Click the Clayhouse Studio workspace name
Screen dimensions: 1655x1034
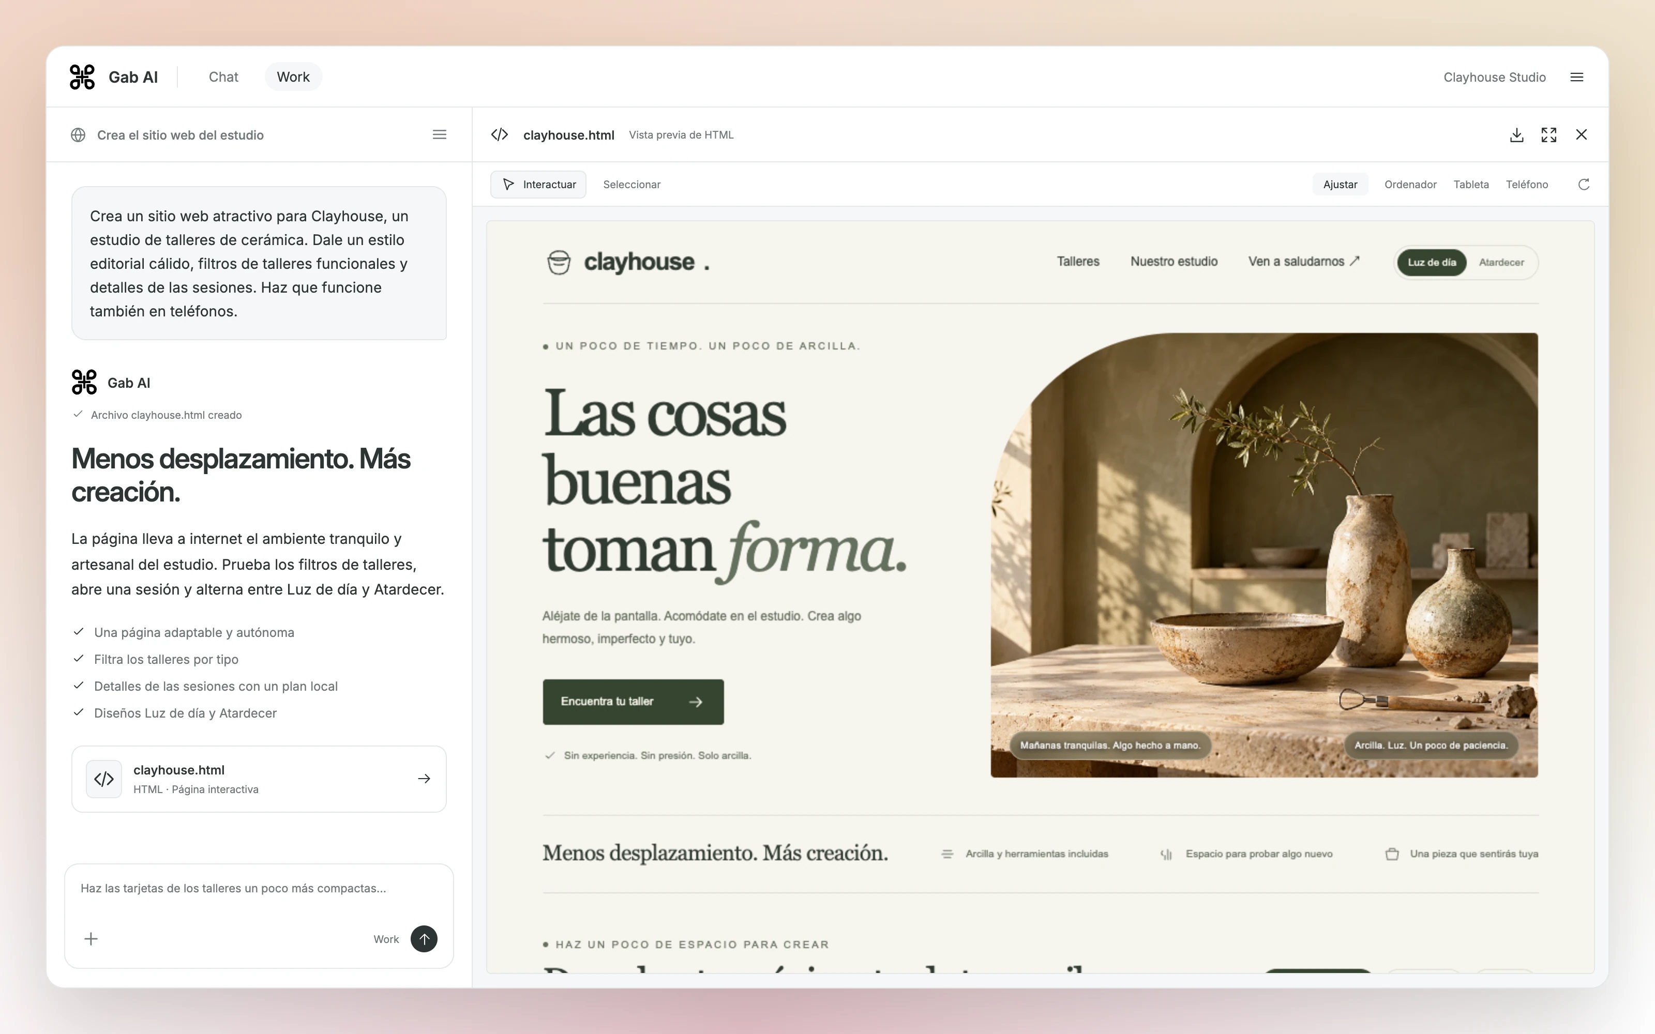[1494, 77]
